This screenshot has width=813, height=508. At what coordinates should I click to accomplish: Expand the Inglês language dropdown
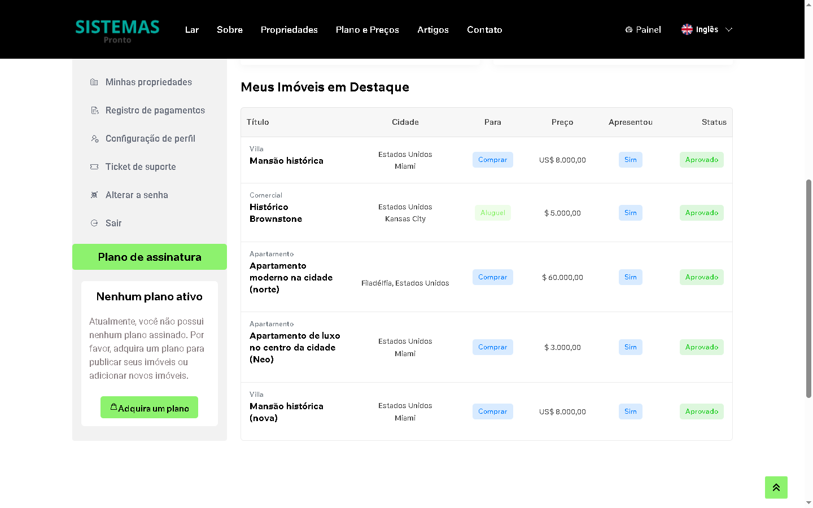[x=728, y=29]
